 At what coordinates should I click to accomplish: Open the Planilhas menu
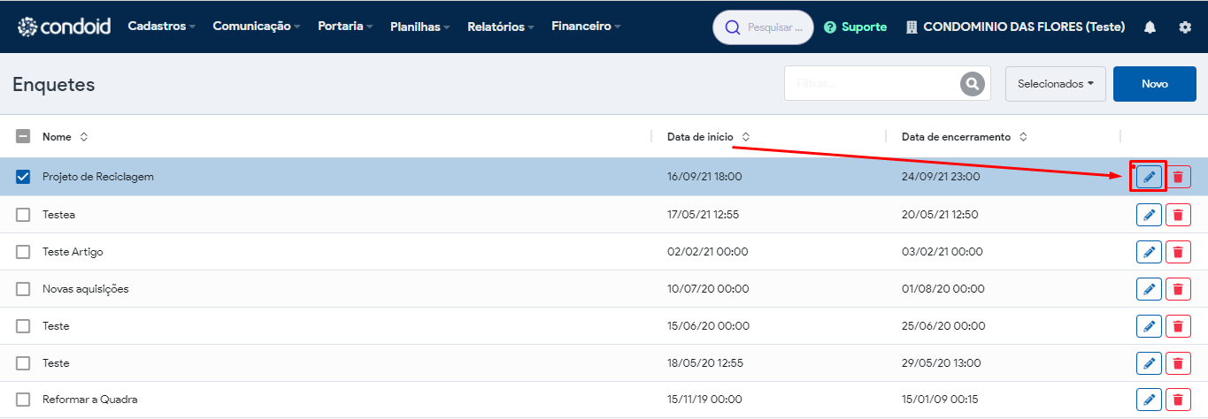pyautogui.click(x=420, y=27)
